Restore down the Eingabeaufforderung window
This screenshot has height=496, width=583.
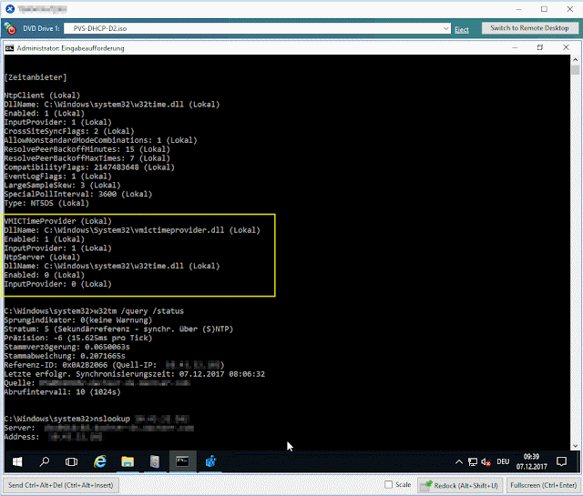(x=540, y=47)
